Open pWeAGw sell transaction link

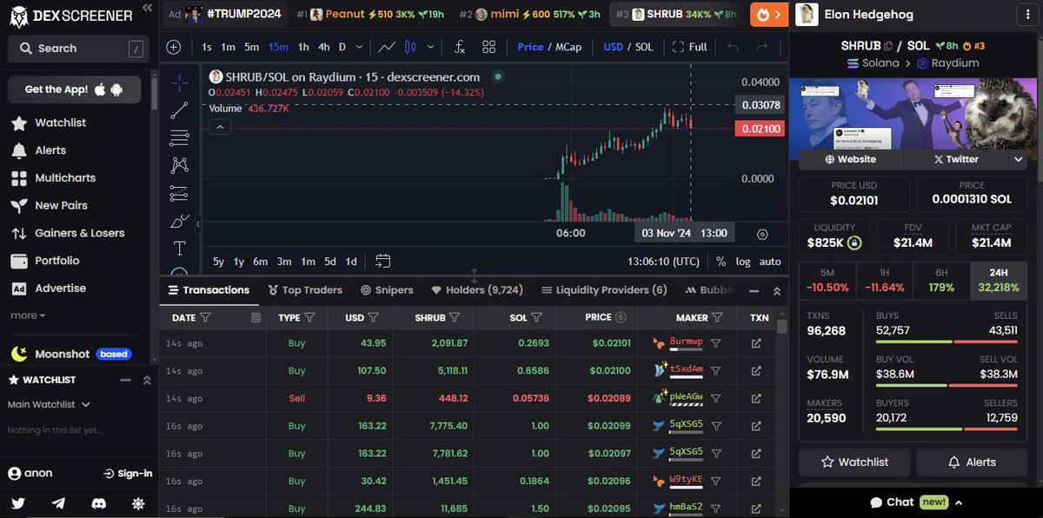pyautogui.click(x=756, y=398)
